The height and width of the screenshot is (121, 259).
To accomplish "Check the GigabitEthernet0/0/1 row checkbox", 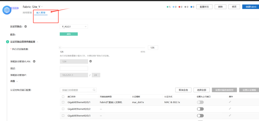I will tap(63, 102).
